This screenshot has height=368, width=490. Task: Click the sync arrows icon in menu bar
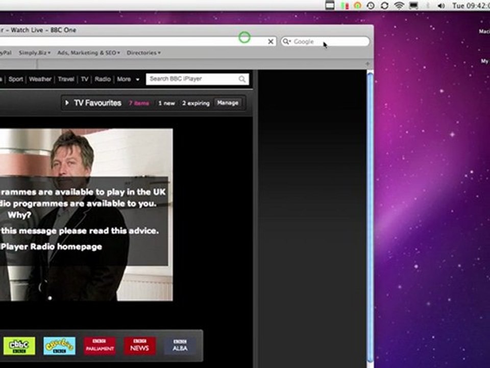384,6
